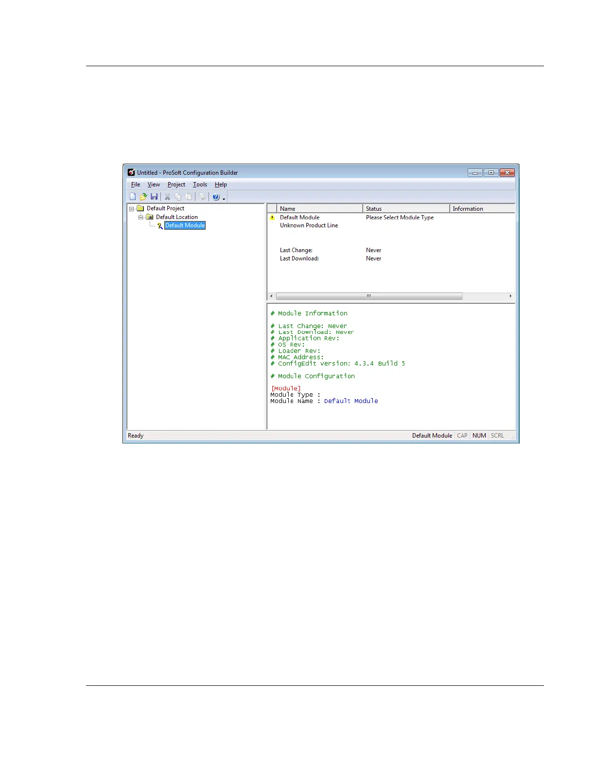The image size is (595, 771).
Task: Maximize the ProSoft Configuration Builder window
Action: point(491,172)
